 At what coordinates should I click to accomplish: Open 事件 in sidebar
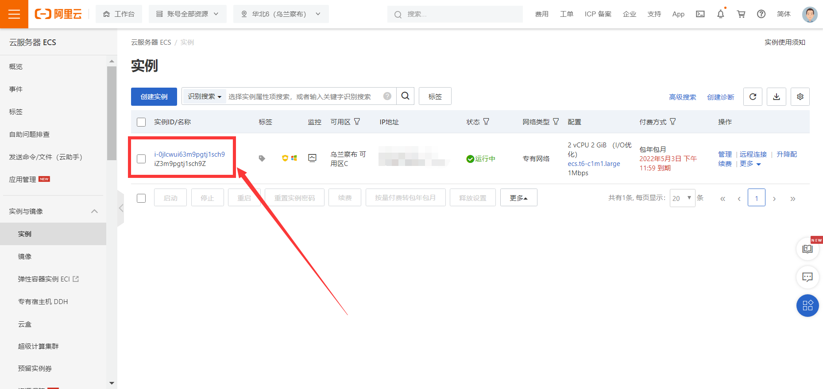tap(16, 89)
